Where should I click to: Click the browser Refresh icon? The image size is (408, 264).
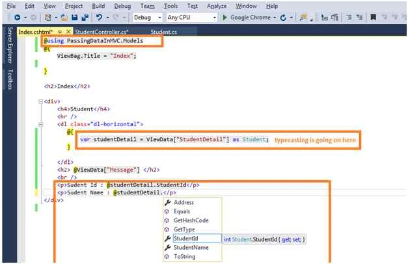283,18
